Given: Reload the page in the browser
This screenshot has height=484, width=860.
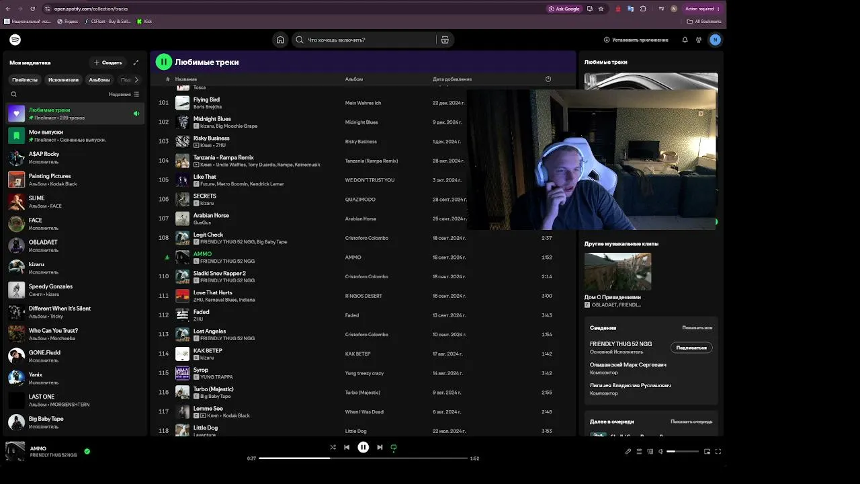Looking at the screenshot, I should [x=33, y=9].
